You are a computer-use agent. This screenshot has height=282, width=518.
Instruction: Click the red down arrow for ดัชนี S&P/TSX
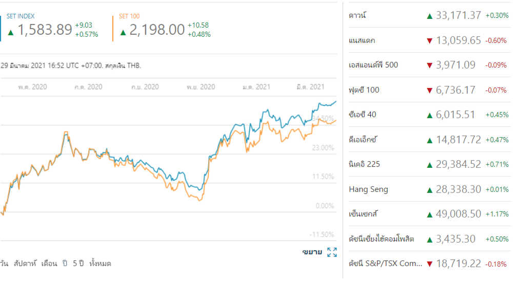coord(430,264)
